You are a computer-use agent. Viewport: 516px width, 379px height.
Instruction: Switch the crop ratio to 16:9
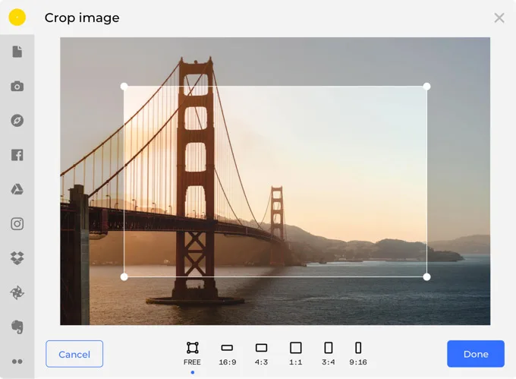coord(227,353)
